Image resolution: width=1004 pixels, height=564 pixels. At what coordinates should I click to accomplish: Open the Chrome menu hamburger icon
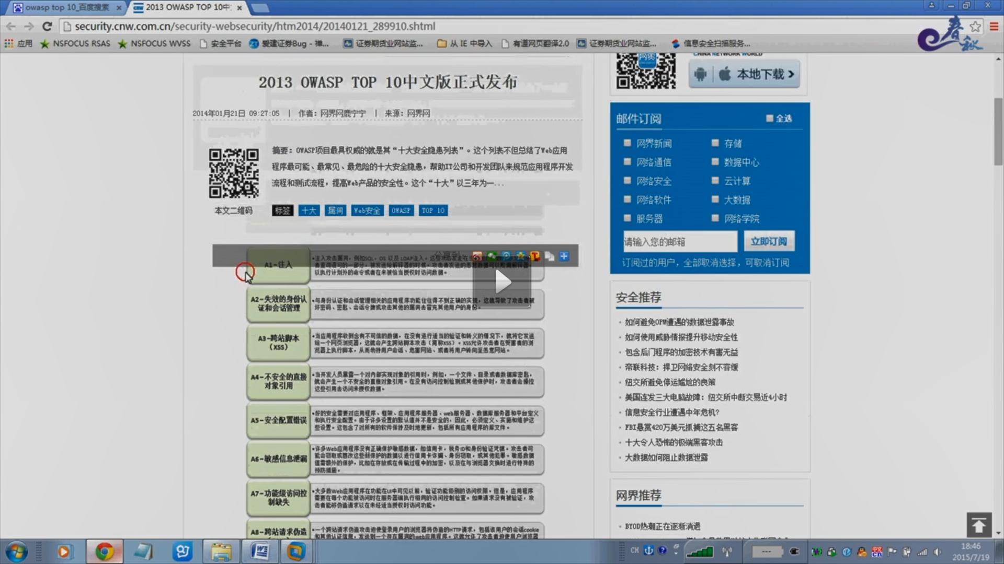click(994, 26)
